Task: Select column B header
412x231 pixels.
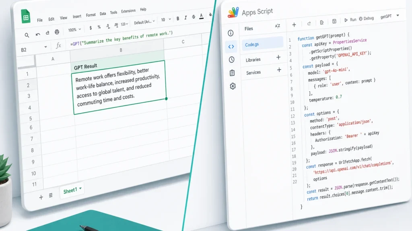Action: 117,50
